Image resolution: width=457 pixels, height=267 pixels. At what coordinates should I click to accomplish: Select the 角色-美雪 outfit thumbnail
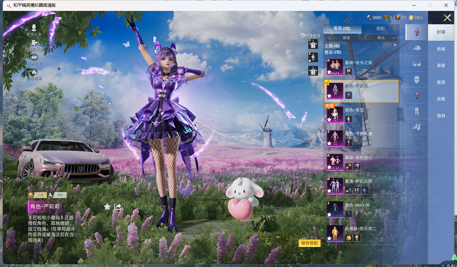335,115
